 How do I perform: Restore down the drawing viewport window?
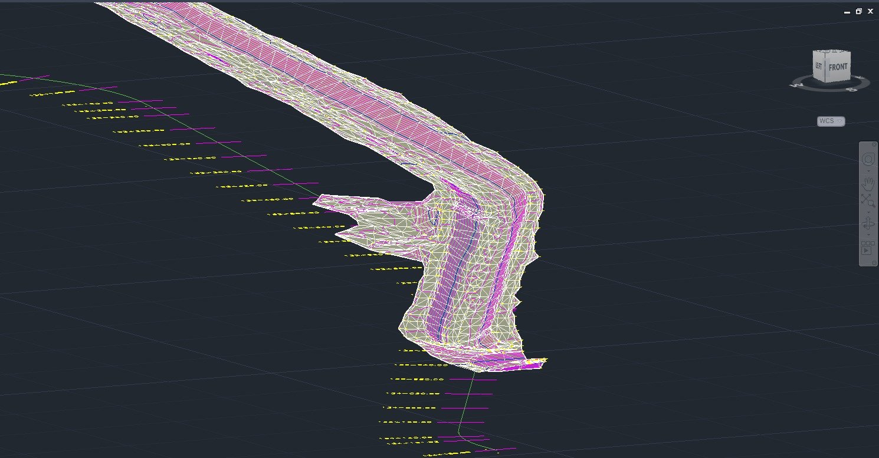tap(859, 11)
